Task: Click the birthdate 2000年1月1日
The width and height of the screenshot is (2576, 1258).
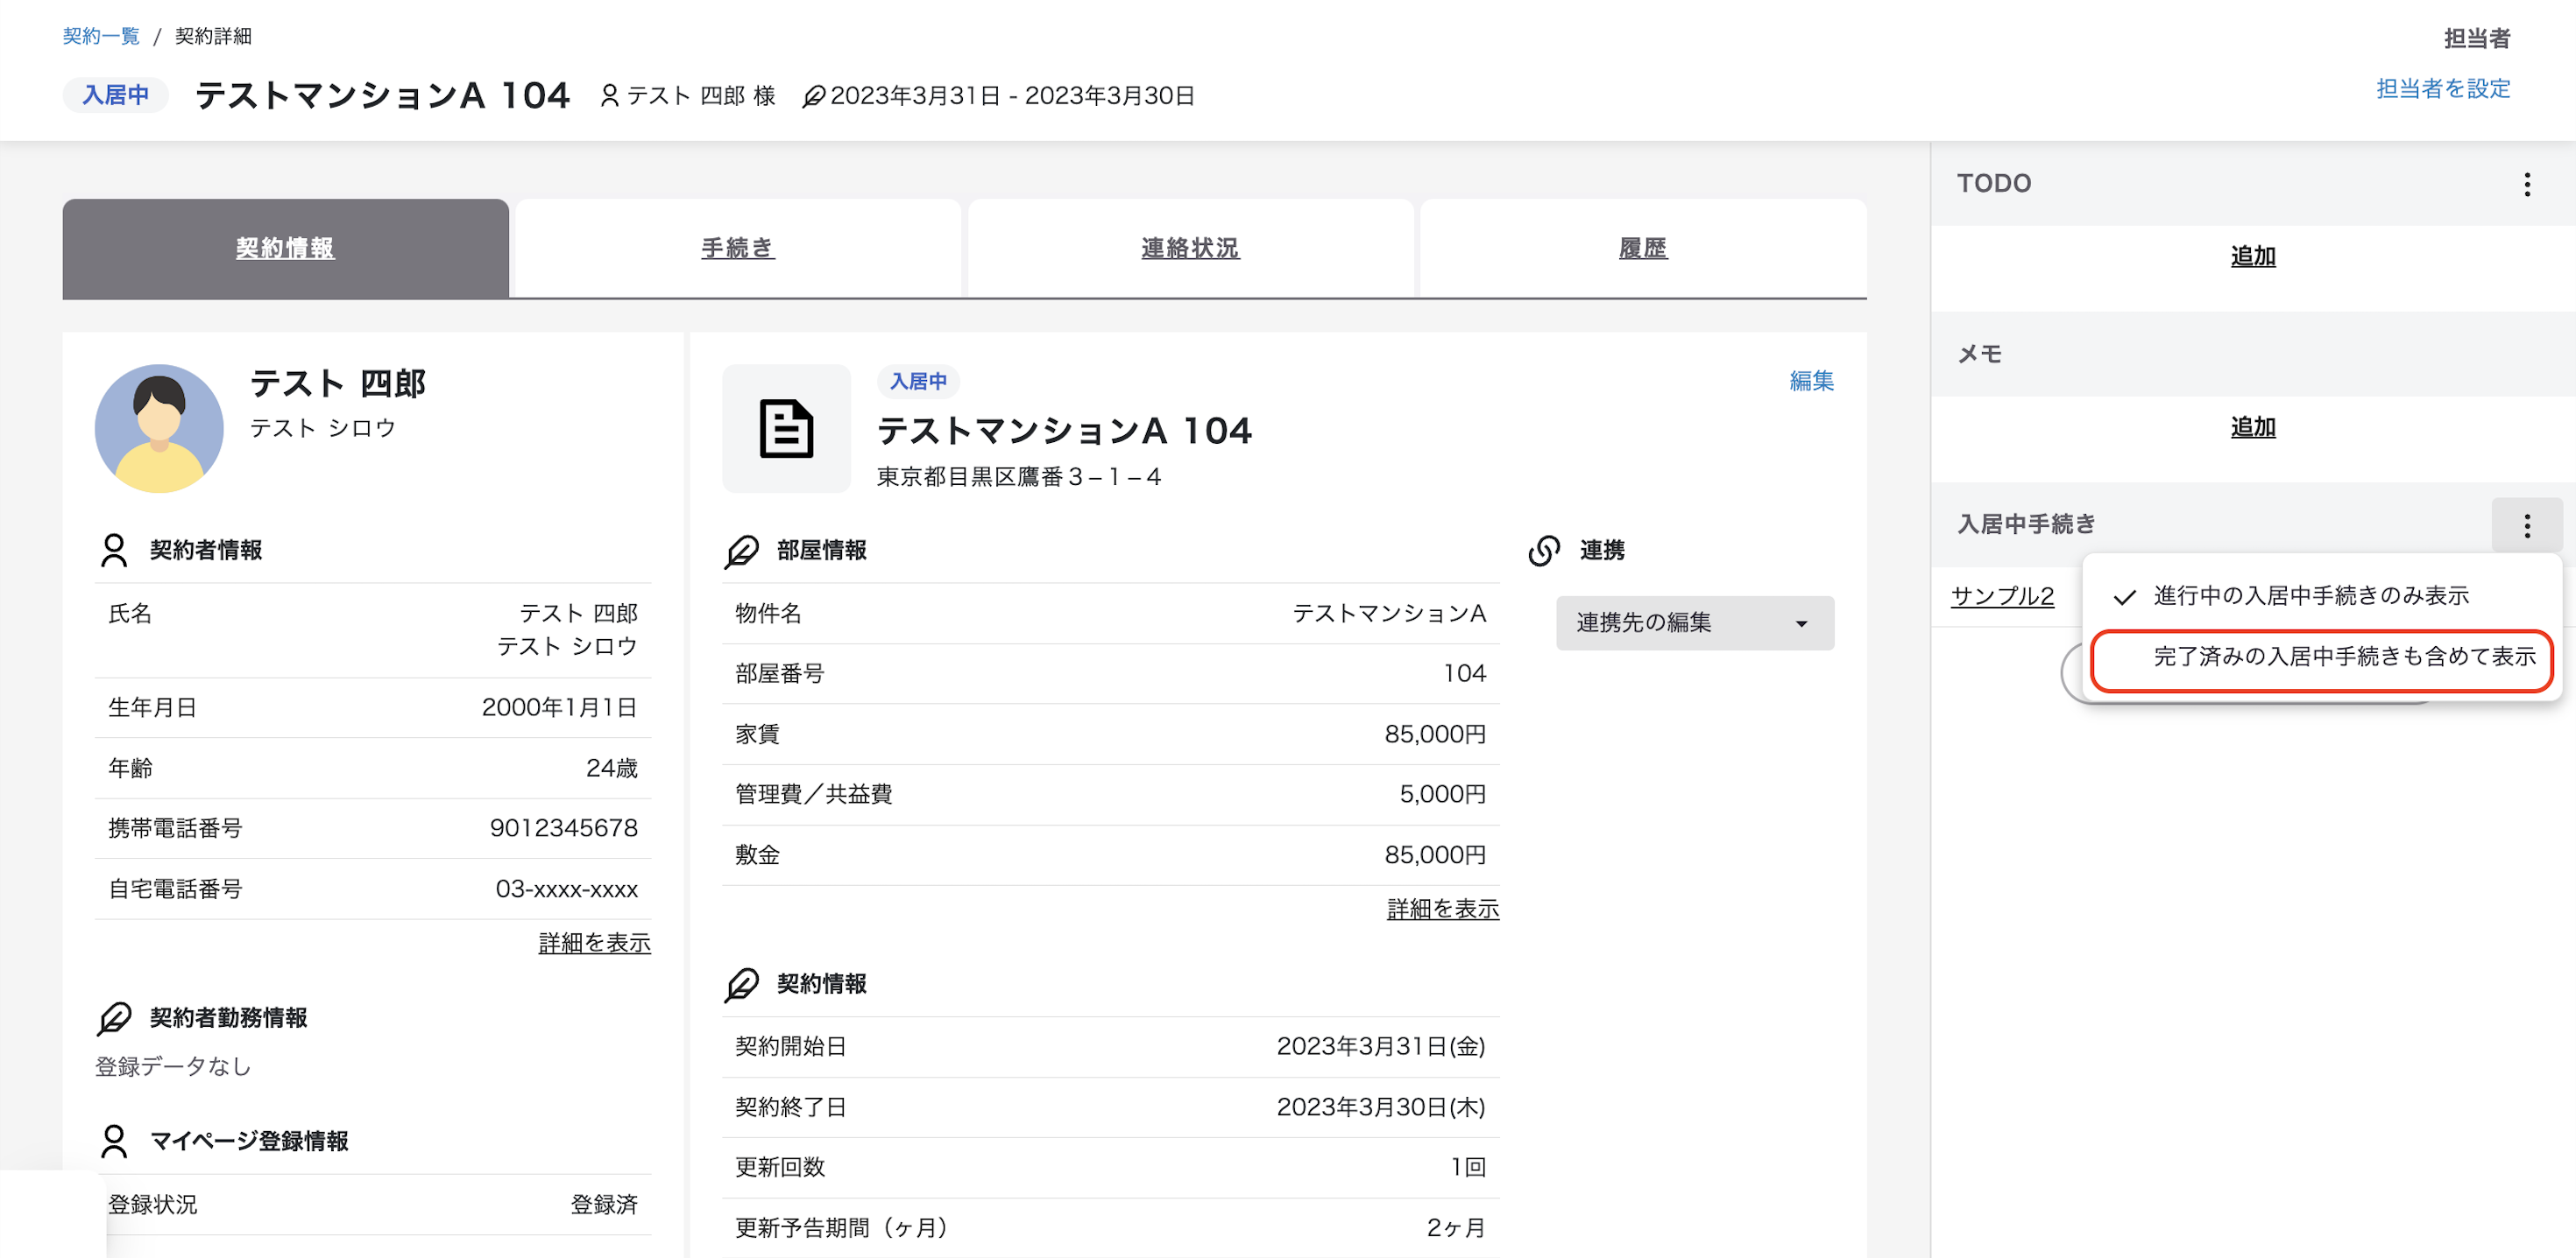Action: click(559, 707)
